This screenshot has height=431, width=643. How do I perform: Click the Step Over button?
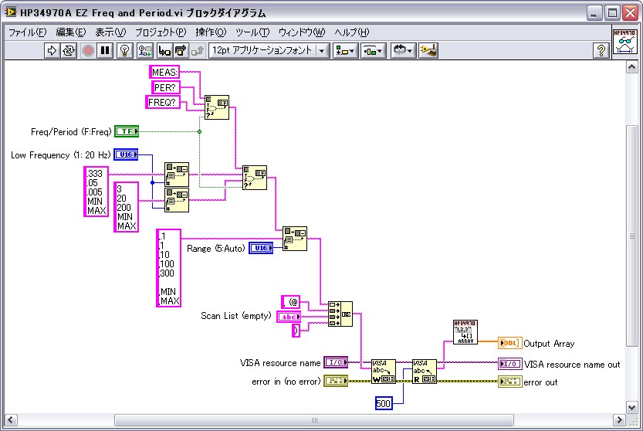pos(181,50)
